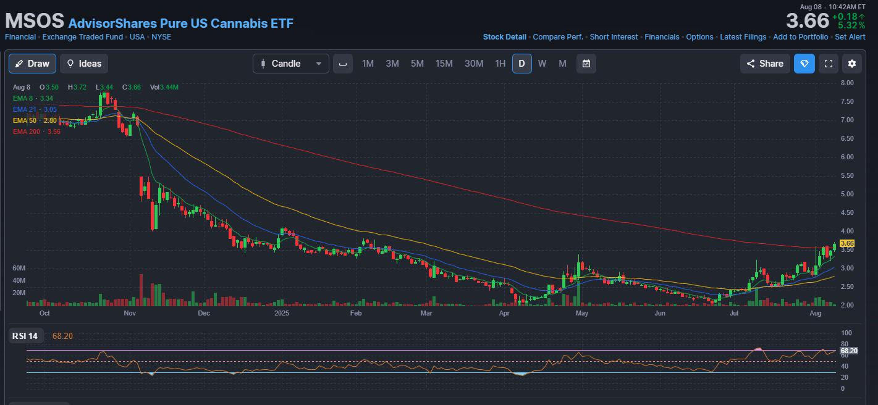Screen dimensions: 878x405
Task: Click the Share button
Action: coord(765,64)
